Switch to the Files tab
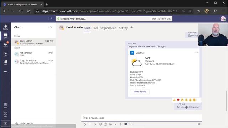Screen dimensions: 228x128 [x=95, y=28]
